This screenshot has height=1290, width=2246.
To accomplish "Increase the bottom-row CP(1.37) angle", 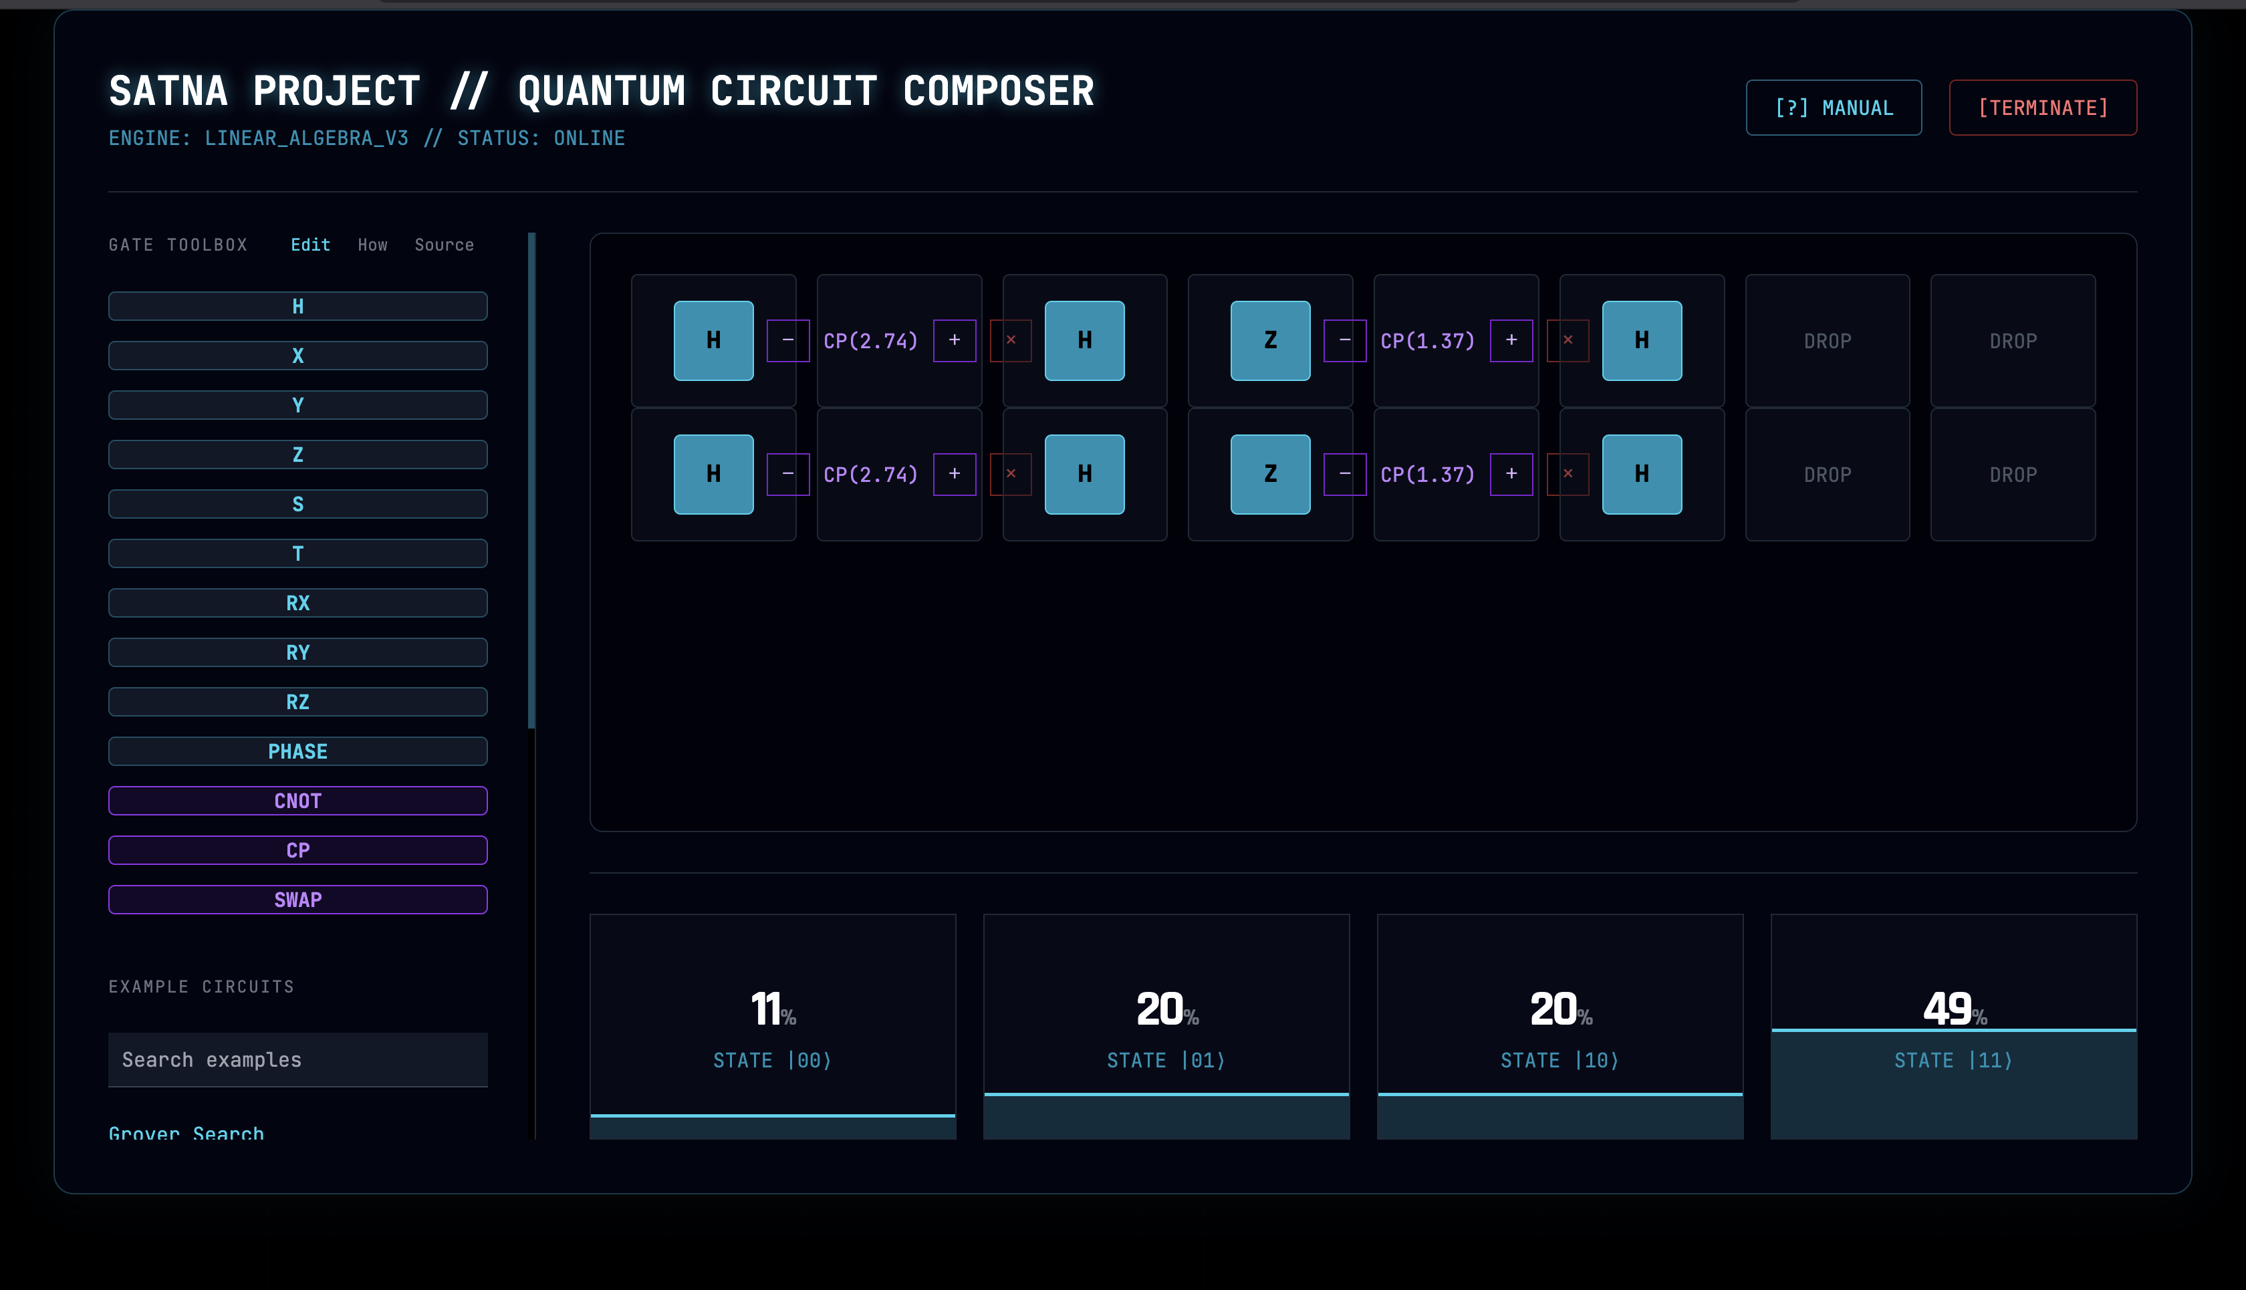I will pos(1511,474).
